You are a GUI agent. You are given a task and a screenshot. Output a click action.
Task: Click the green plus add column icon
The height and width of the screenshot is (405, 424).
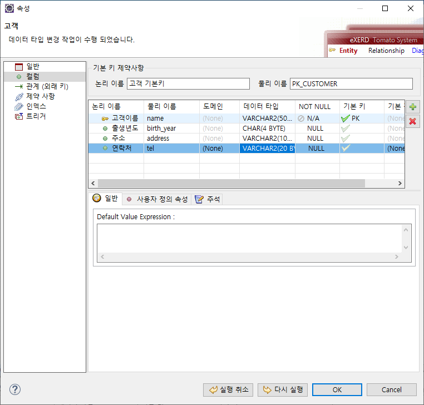pos(413,107)
